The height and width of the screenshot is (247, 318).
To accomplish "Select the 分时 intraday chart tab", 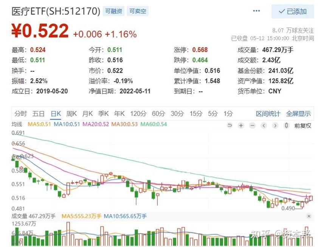I will click(x=20, y=113).
